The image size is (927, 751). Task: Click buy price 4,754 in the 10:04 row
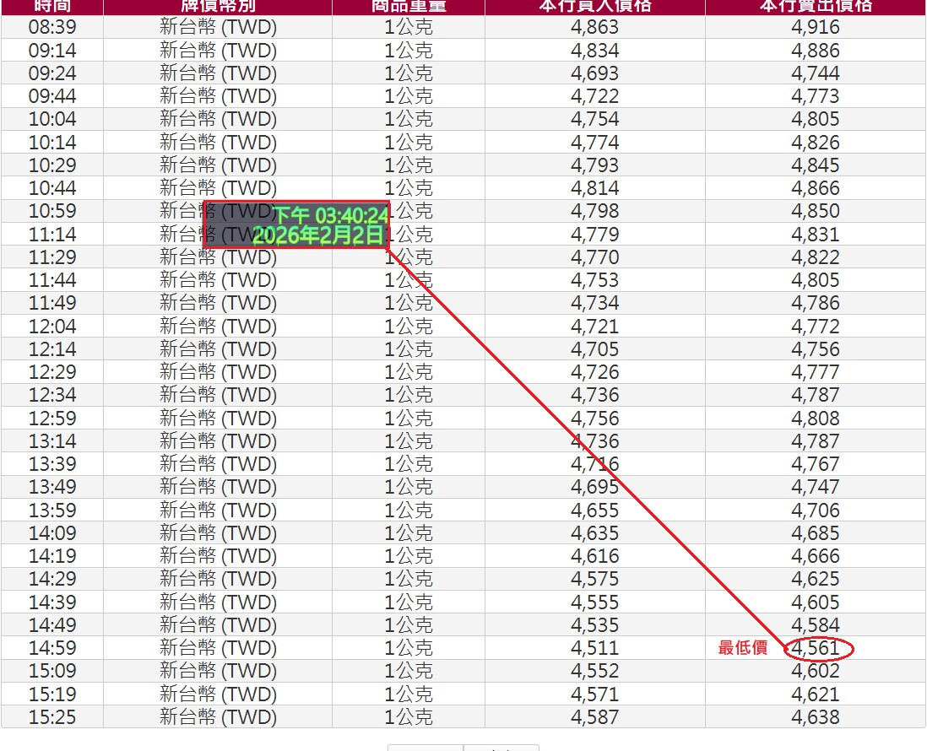tap(594, 119)
